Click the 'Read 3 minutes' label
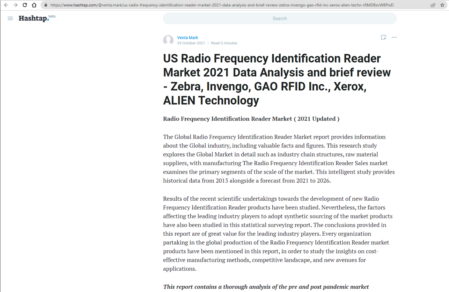This screenshot has width=449, height=292. [x=224, y=43]
